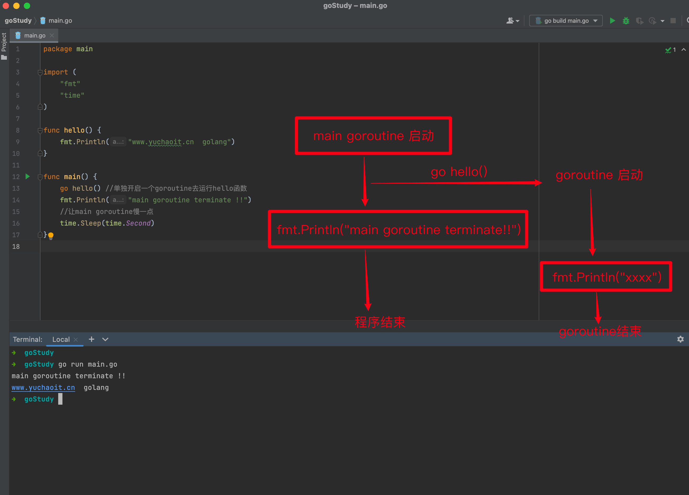
Task: Expand the Code With Me user dropdown
Action: click(x=513, y=21)
